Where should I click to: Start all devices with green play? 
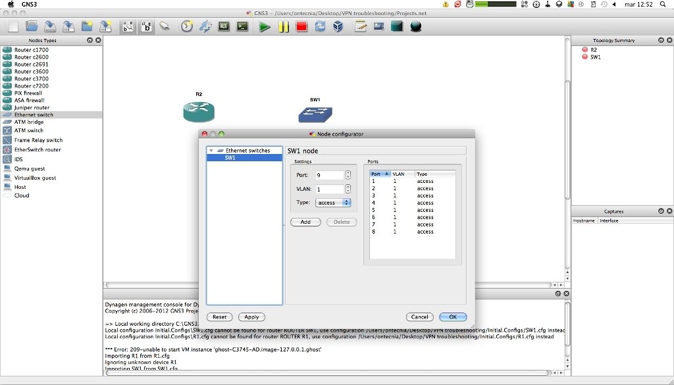coord(265,26)
